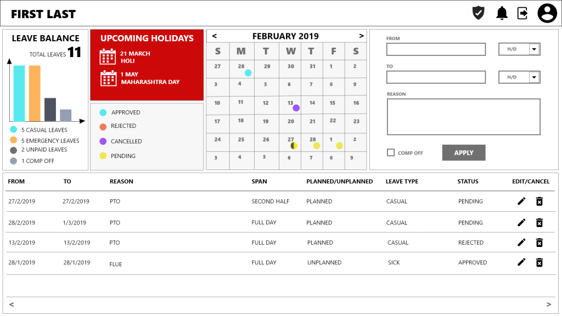Delete the 13/2/2019 rejected leave

tap(539, 242)
